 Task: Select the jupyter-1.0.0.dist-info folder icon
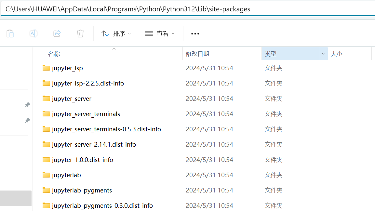[x=46, y=160]
